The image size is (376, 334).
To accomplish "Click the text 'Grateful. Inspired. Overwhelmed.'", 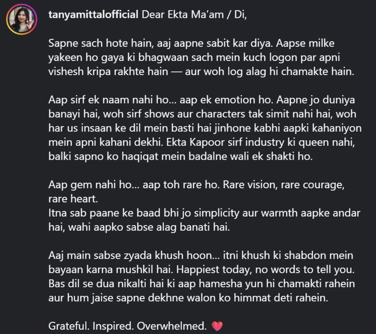I will click(128, 326).
